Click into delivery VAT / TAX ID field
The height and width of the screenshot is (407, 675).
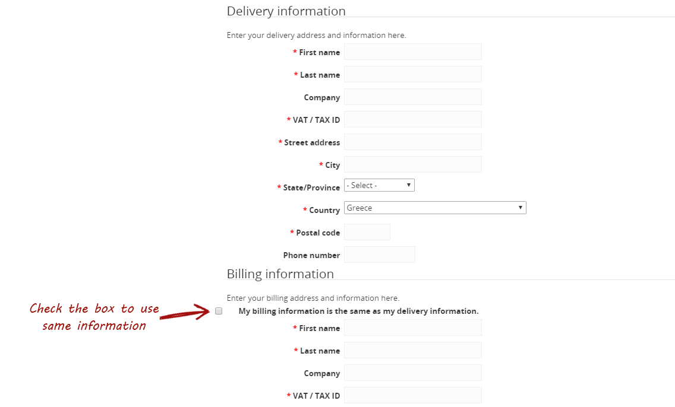pos(413,119)
